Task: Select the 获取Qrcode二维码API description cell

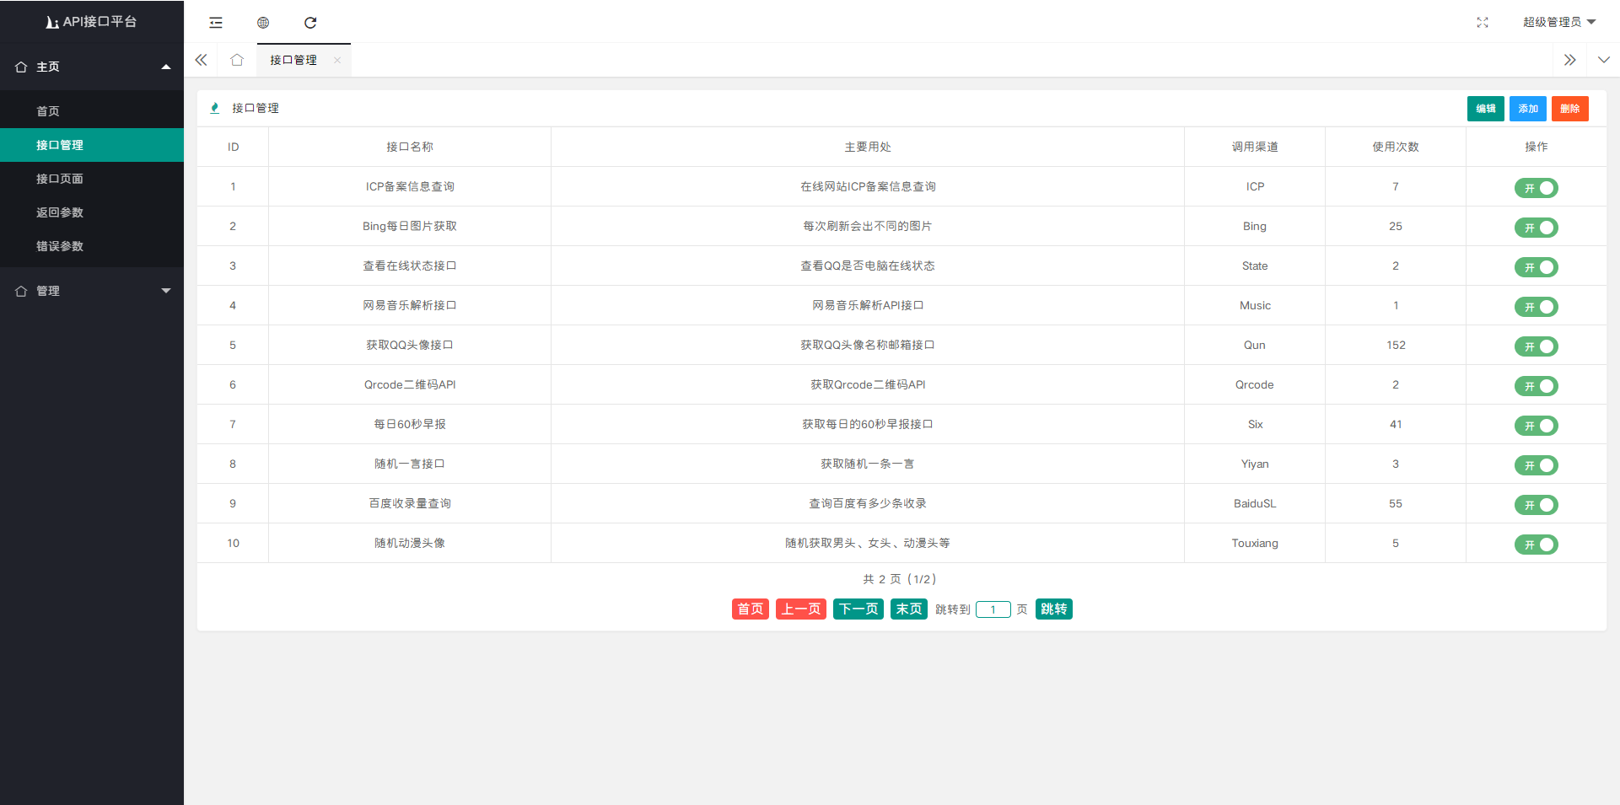Action: click(x=868, y=384)
